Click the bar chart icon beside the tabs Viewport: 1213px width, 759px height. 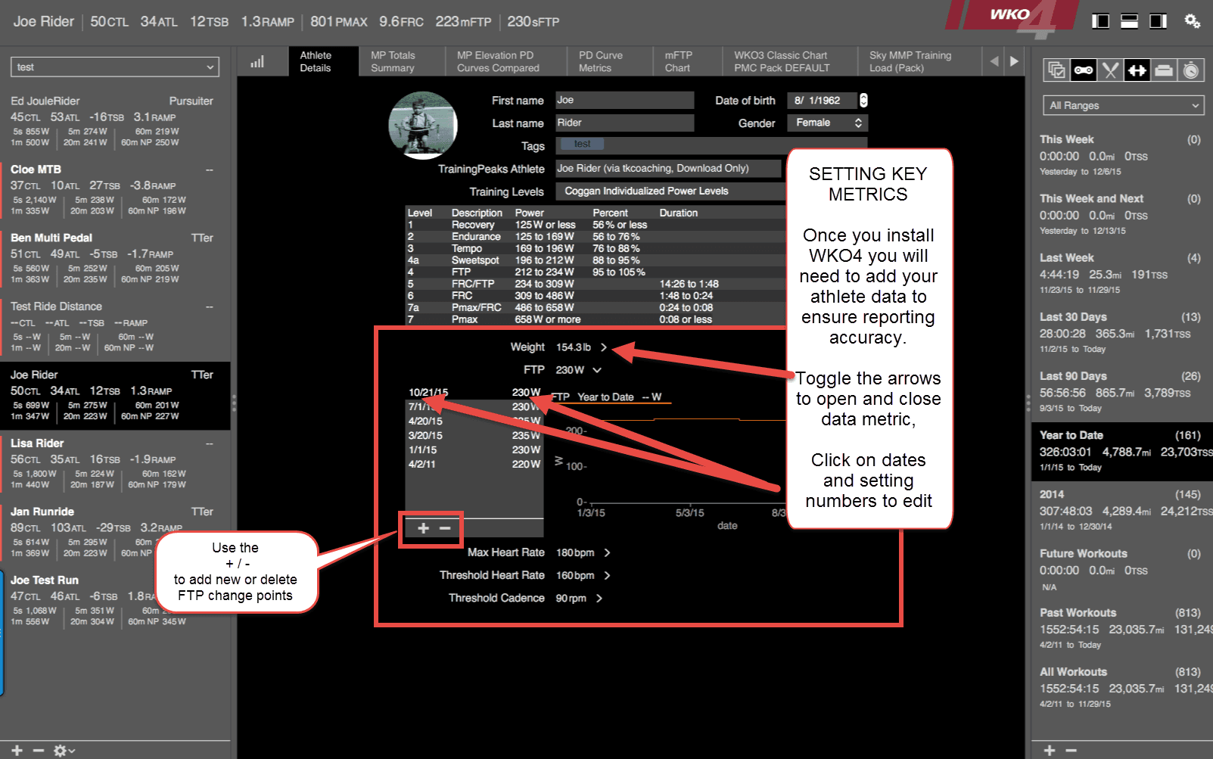(257, 61)
